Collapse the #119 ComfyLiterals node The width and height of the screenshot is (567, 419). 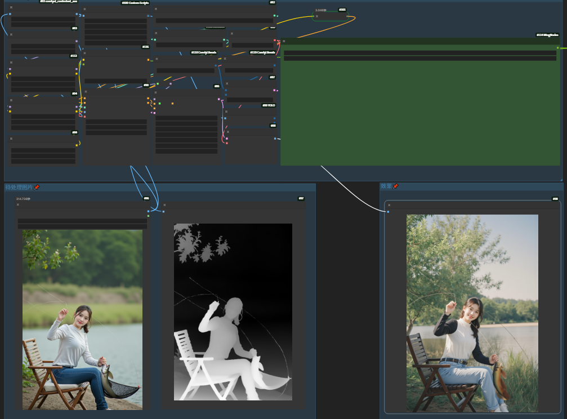click(x=225, y=59)
